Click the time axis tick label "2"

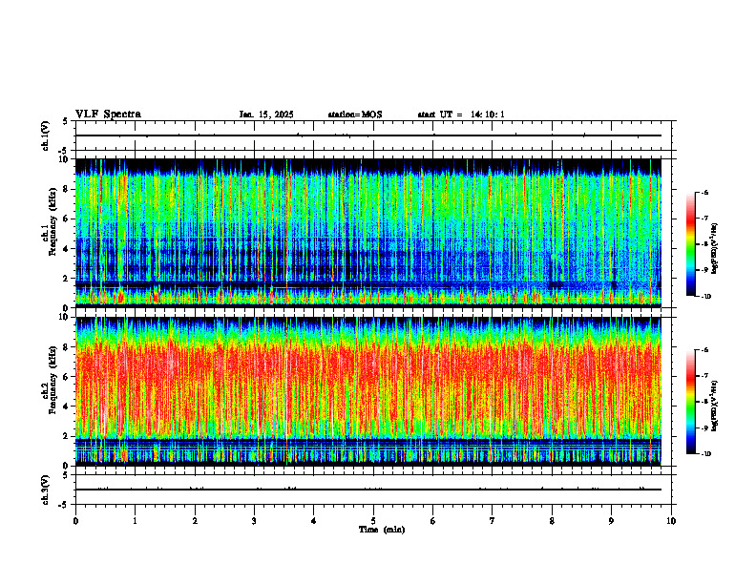click(x=195, y=521)
